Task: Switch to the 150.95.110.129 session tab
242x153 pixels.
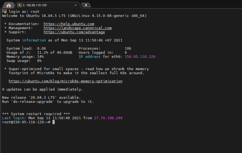Action: pos(48,5)
